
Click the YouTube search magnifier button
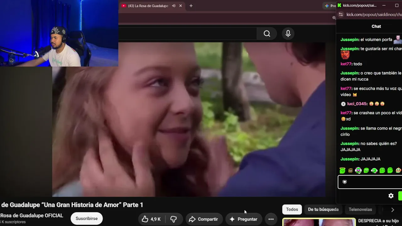coord(267,34)
